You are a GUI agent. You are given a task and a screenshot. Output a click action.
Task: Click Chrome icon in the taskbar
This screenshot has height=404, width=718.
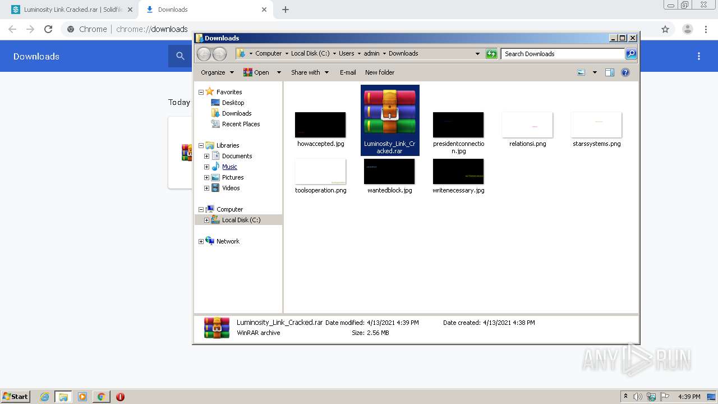click(x=101, y=397)
